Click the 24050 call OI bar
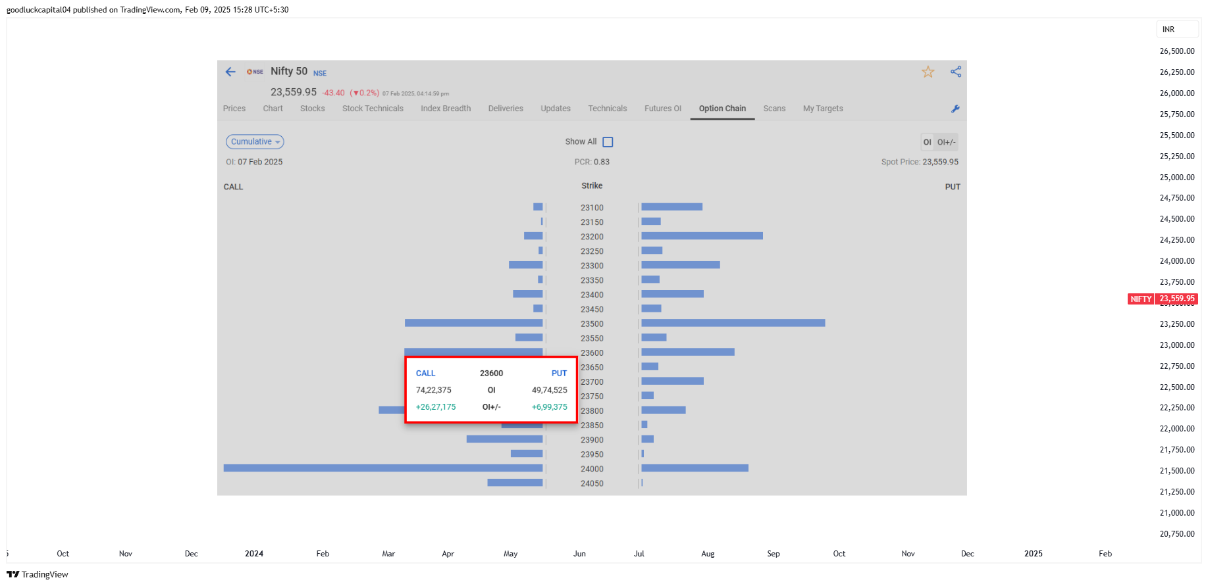The width and height of the screenshot is (1208, 586). 515,483
